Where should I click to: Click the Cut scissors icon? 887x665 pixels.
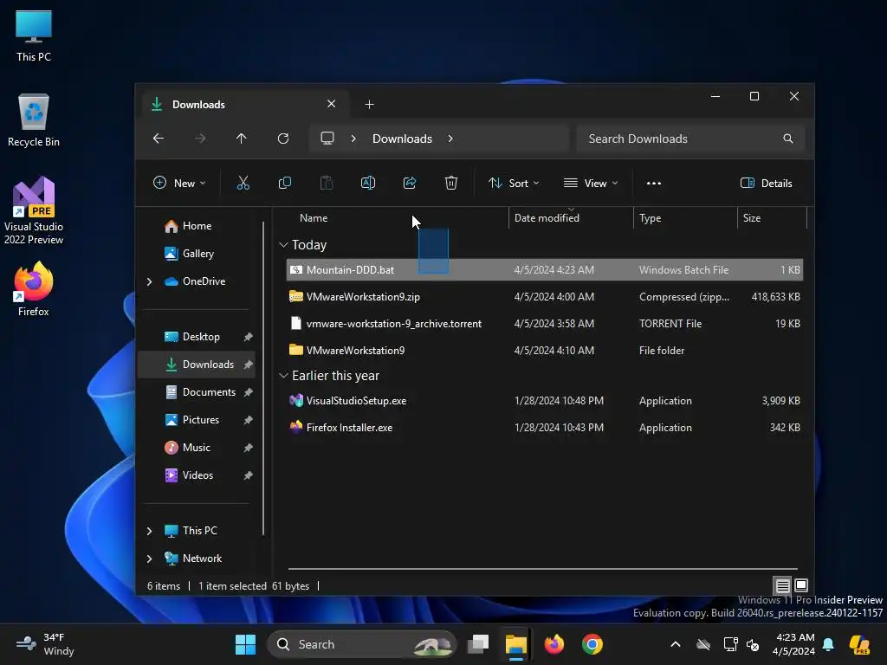tap(243, 184)
